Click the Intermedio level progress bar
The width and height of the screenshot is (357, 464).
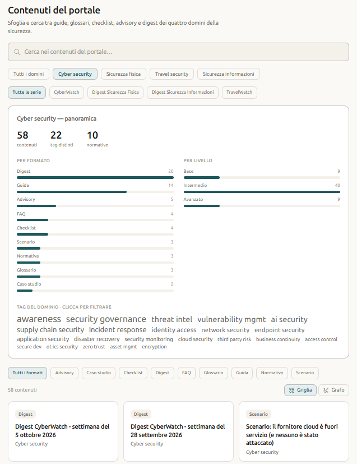point(262,192)
